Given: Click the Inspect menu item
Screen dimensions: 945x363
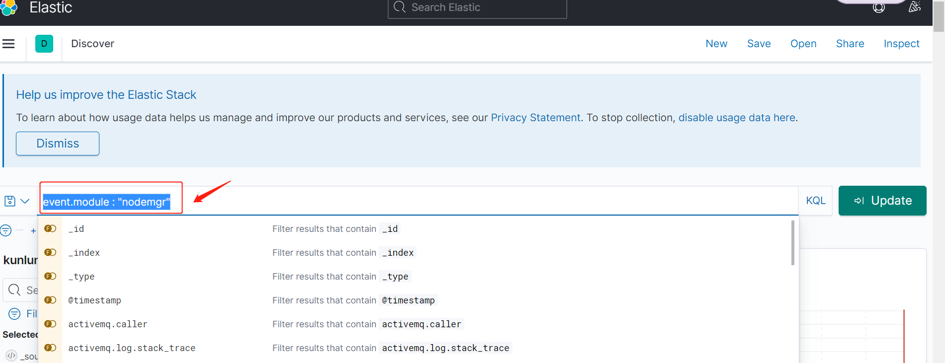Looking at the screenshot, I should tap(901, 44).
